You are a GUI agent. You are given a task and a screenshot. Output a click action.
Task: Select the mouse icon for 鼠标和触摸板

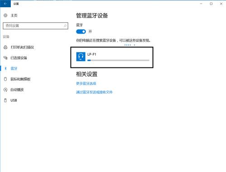(5, 79)
